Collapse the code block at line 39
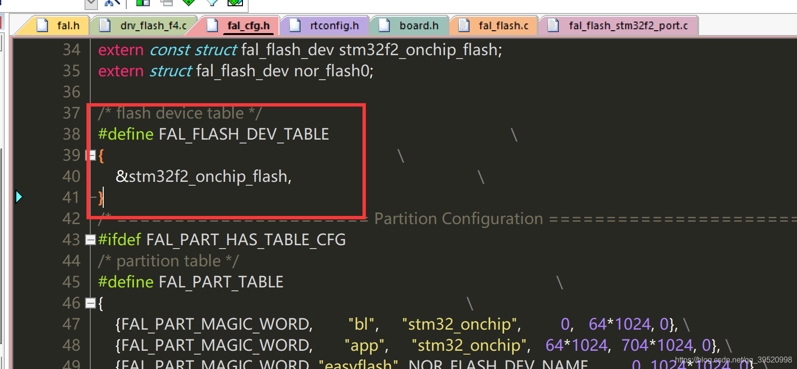Screen dimensions: 797x369 [x=91, y=155]
